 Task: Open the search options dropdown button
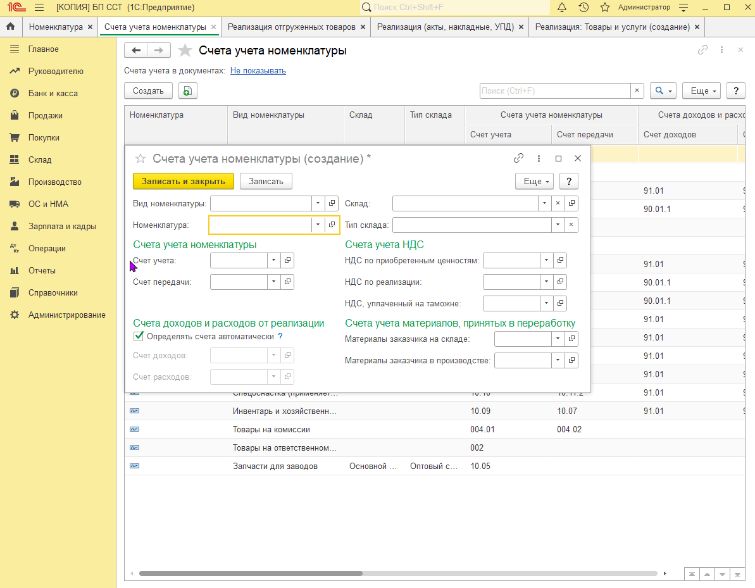coord(663,91)
